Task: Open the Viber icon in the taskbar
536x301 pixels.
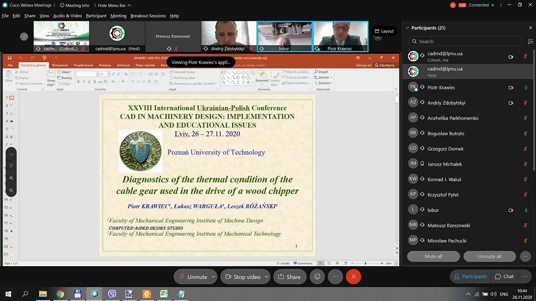Action: (112, 294)
